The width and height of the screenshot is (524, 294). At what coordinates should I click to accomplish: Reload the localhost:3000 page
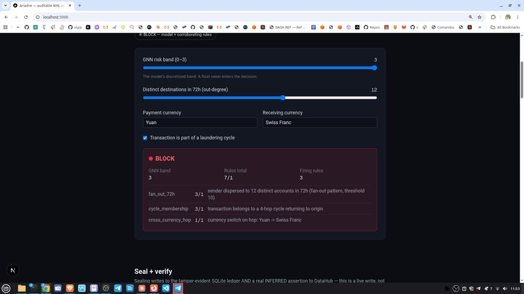click(x=26, y=17)
